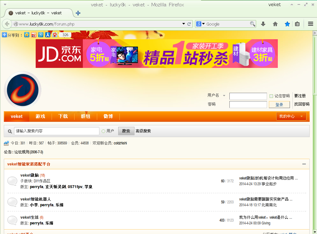Image resolution: width=317 pixels, height=234 pixels.
Task: Click the veket forum logo
Action: (23, 90)
